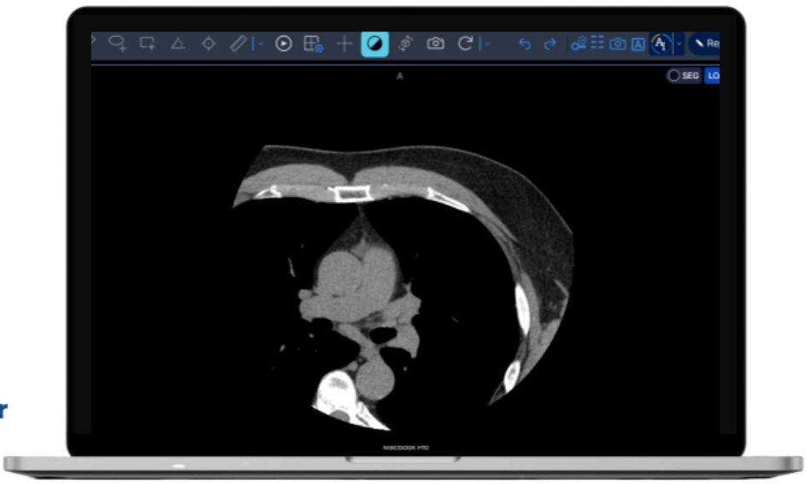Select the ellipse annotation tool
Screen dimensions: 809x484
pos(118,43)
